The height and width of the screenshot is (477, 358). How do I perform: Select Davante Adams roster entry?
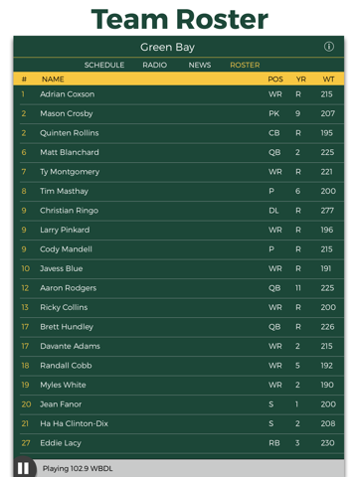[x=179, y=346]
